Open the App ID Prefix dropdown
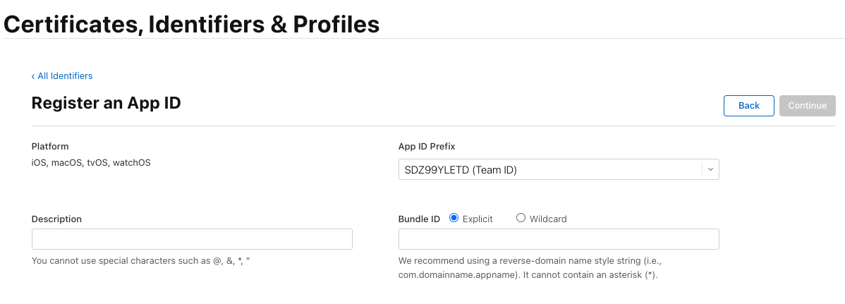The image size is (845, 304). coord(550,169)
